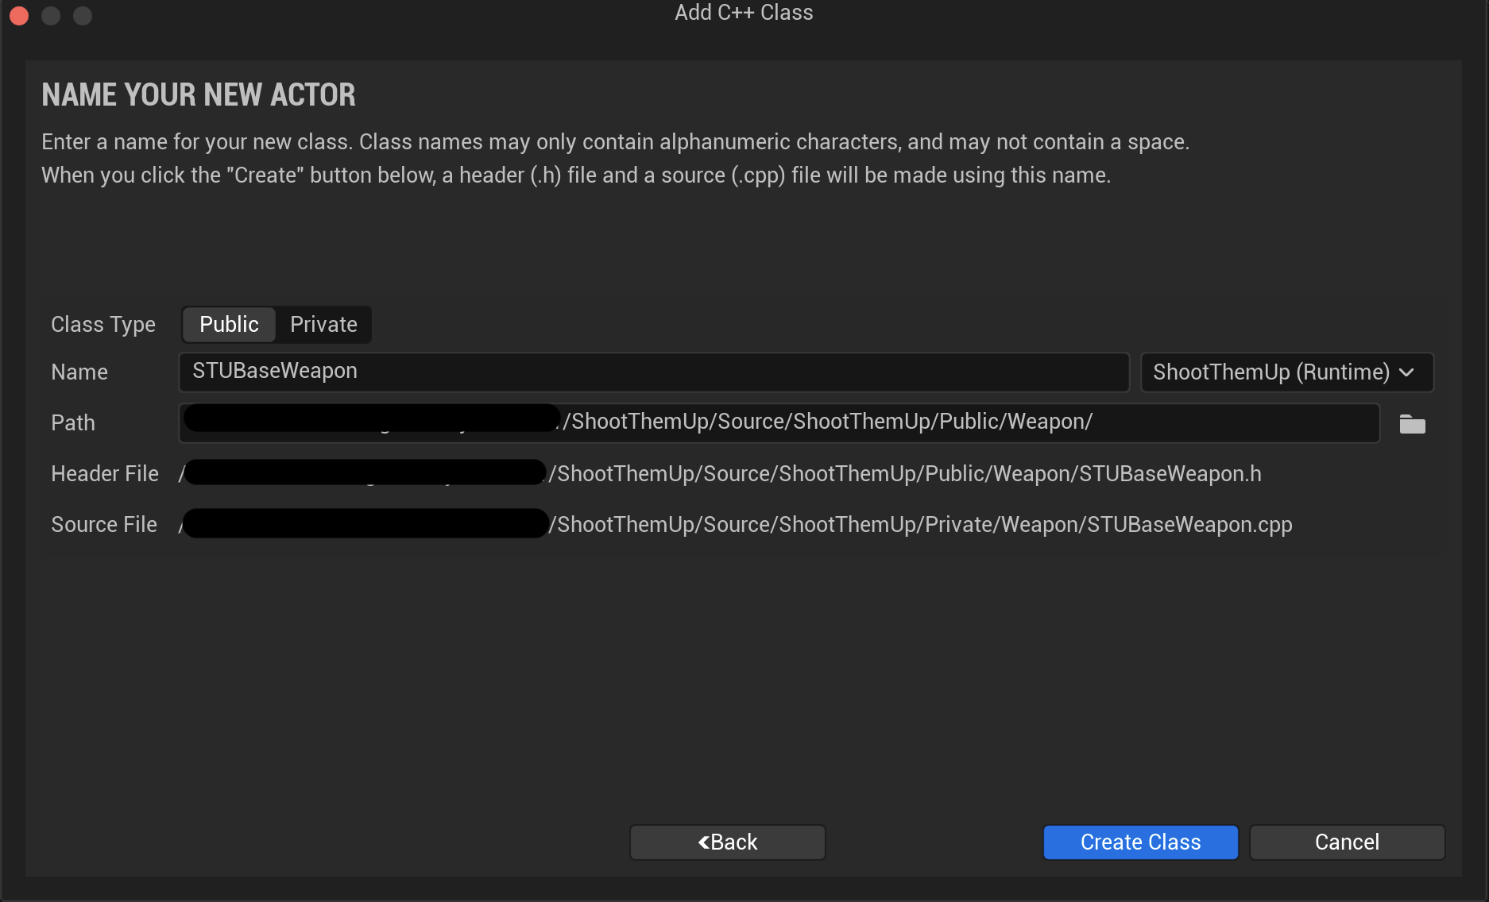1489x902 pixels.
Task: Go back with the Back button
Action: click(x=727, y=842)
